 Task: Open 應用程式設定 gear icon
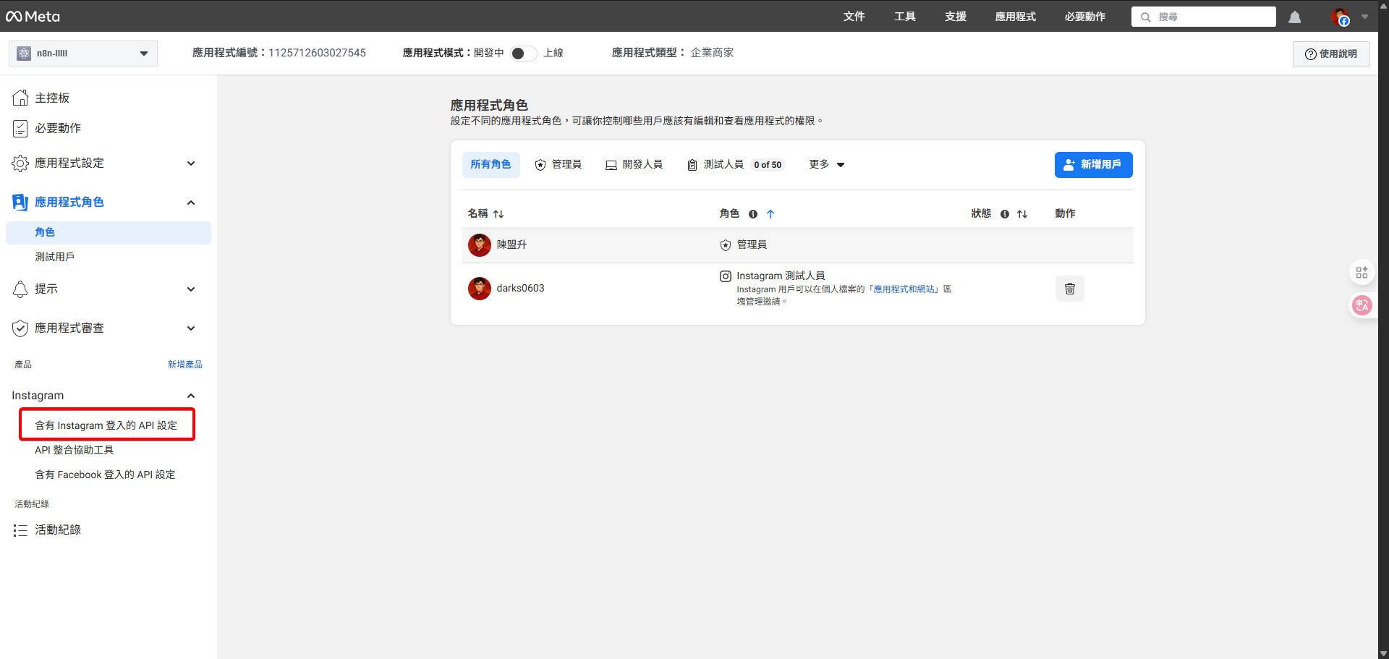20,163
